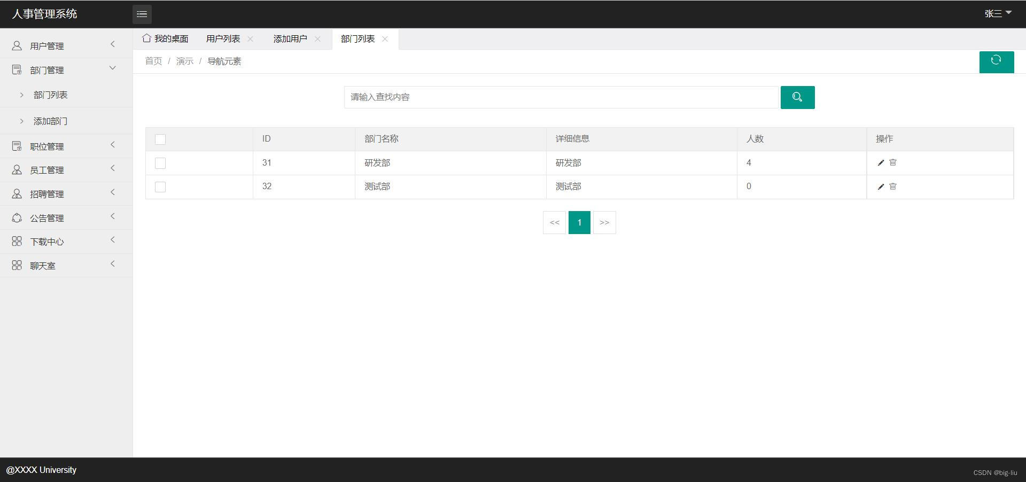Click the 员工管理 person icon in sidebar
Image resolution: width=1026 pixels, height=482 pixels.
[17, 170]
